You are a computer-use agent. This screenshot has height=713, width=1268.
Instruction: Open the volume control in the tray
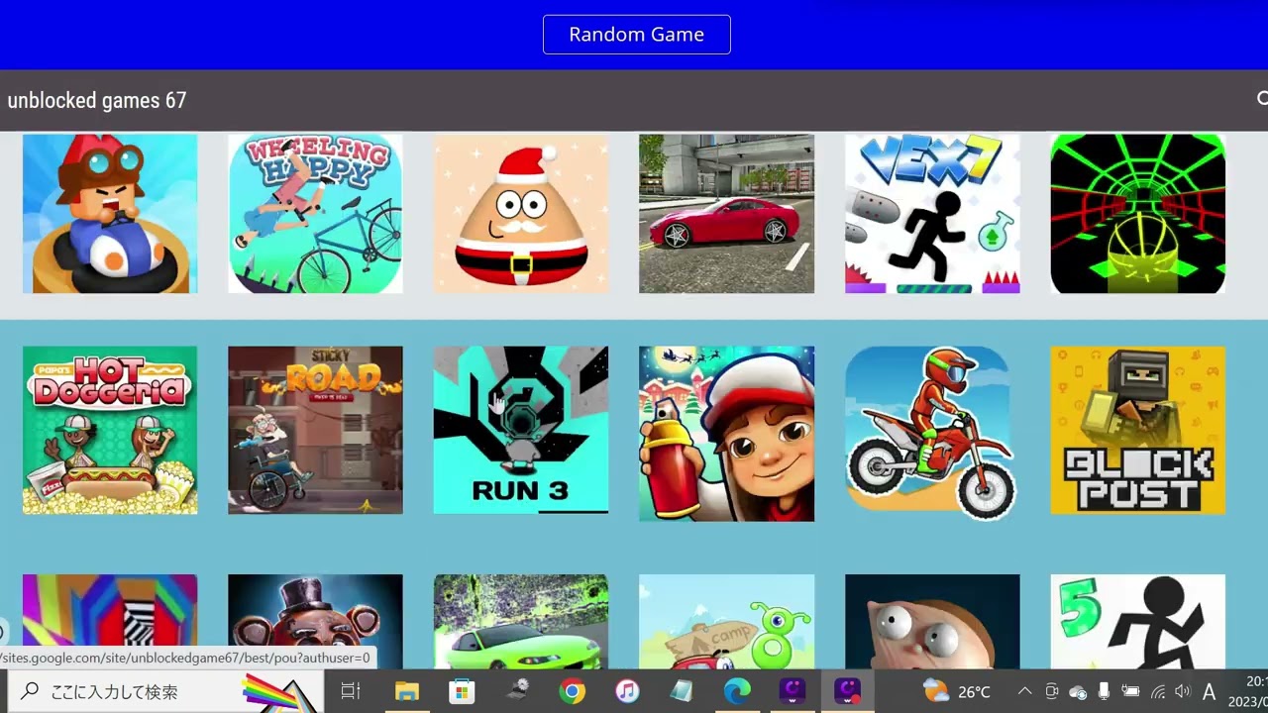[x=1182, y=691]
